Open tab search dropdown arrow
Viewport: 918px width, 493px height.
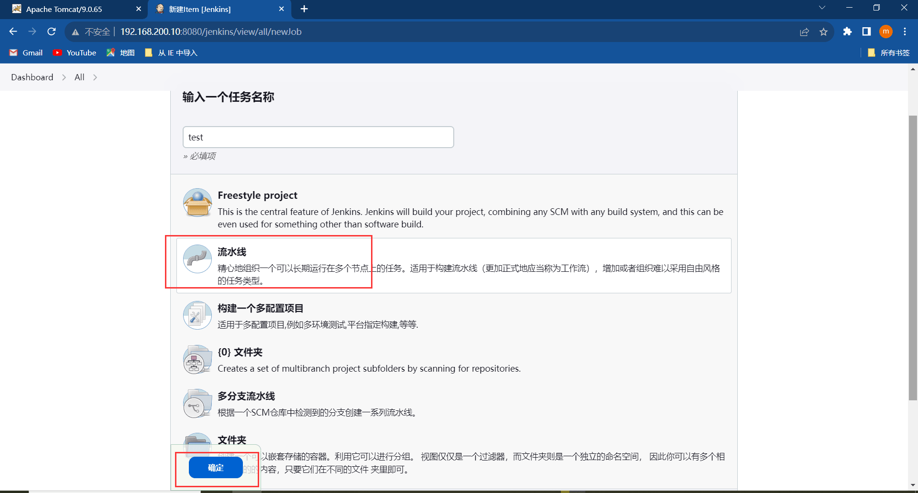pyautogui.click(x=822, y=8)
